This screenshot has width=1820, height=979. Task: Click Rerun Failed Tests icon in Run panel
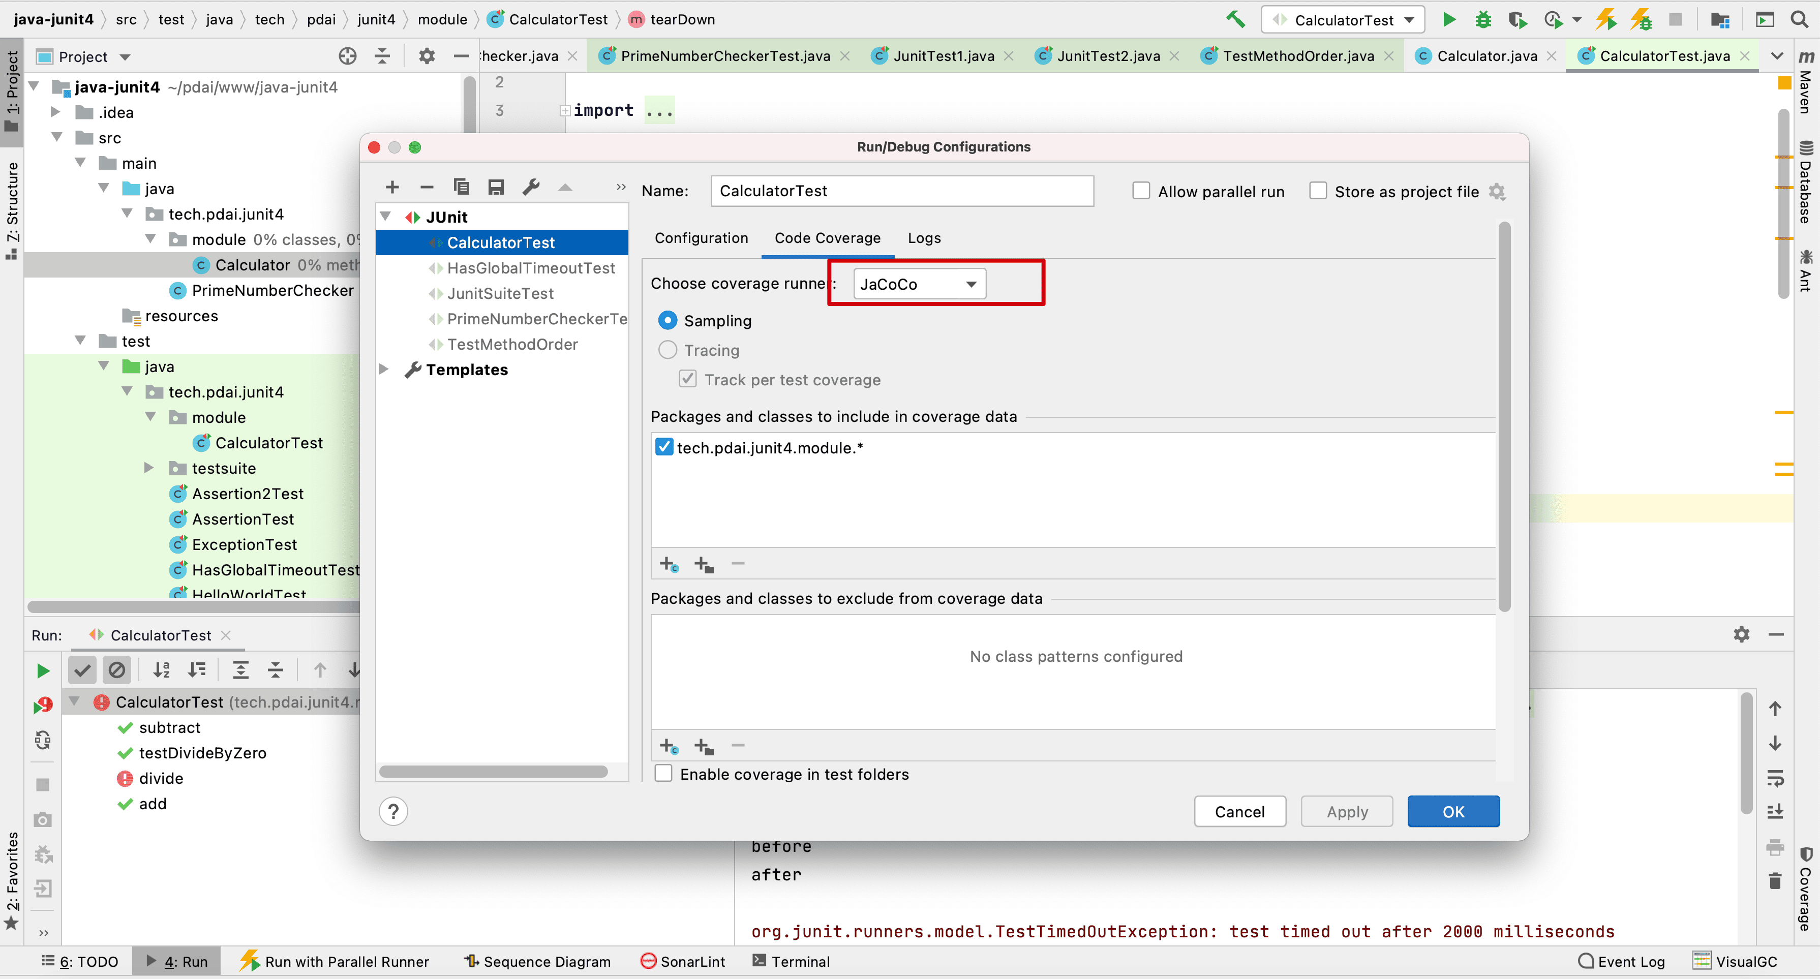pyautogui.click(x=43, y=705)
